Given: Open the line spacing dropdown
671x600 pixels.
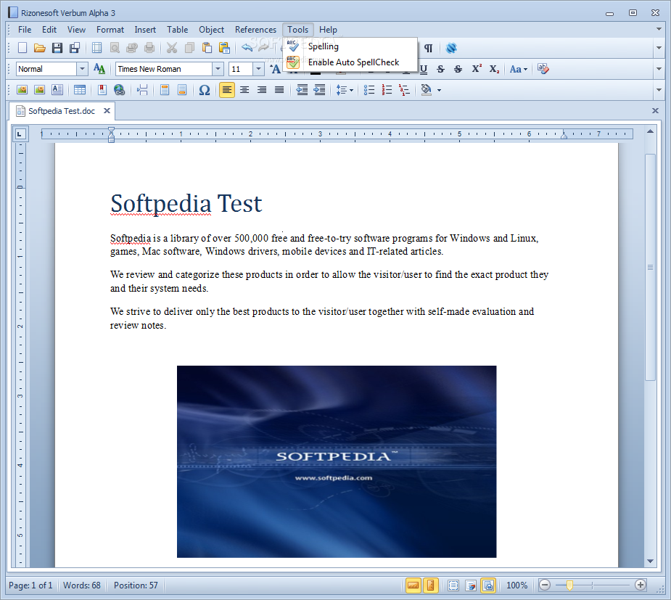Looking at the screenshot, I should click(345, 90).
